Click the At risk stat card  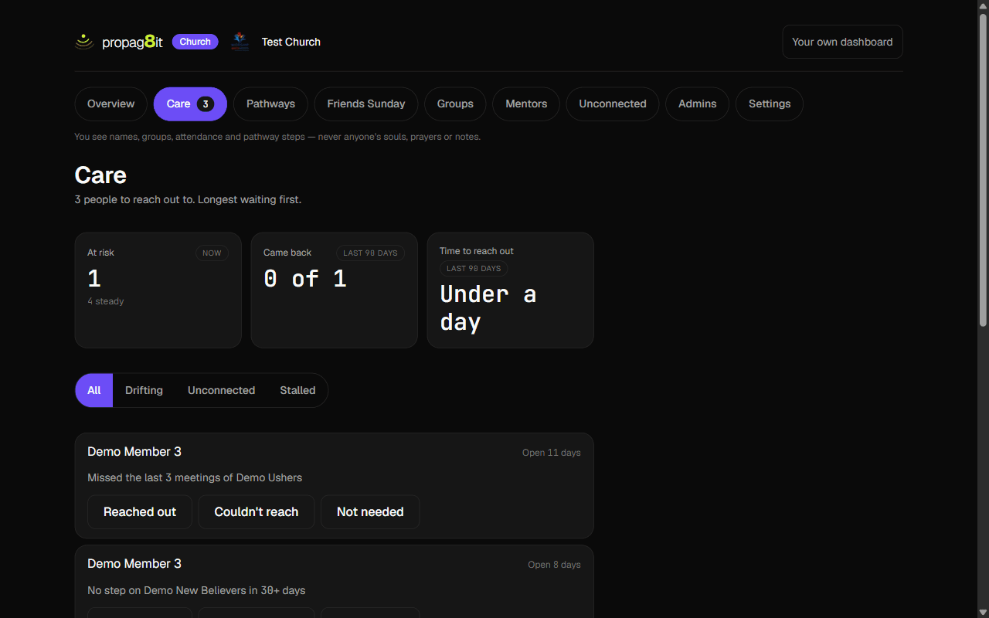[158, 290]
